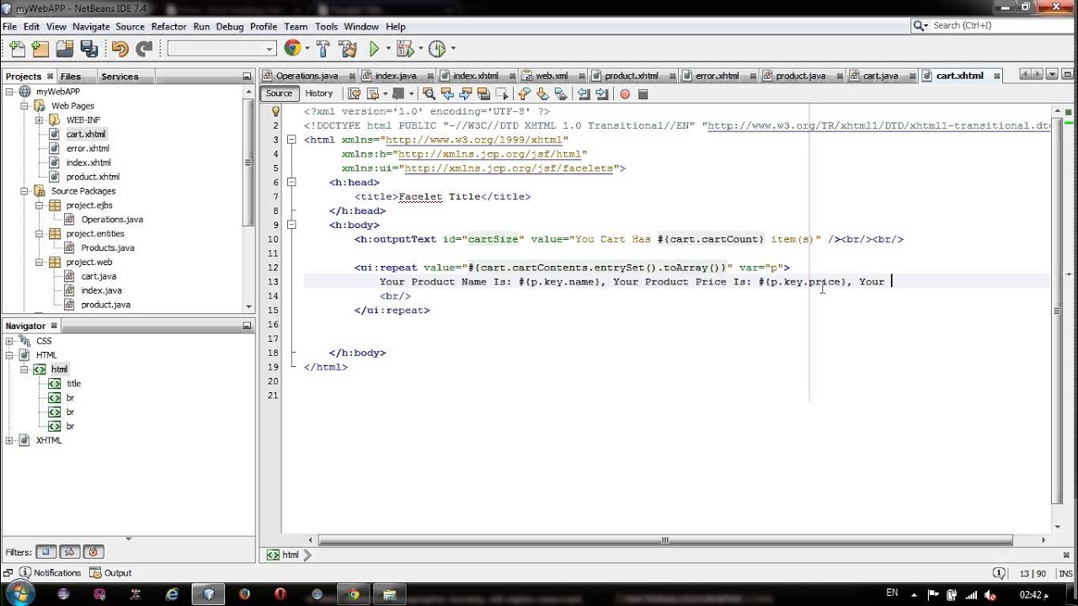The height and width of the screenshot is (606, 1078).
Task: Open the Tools menu
Action: (326, 27)
